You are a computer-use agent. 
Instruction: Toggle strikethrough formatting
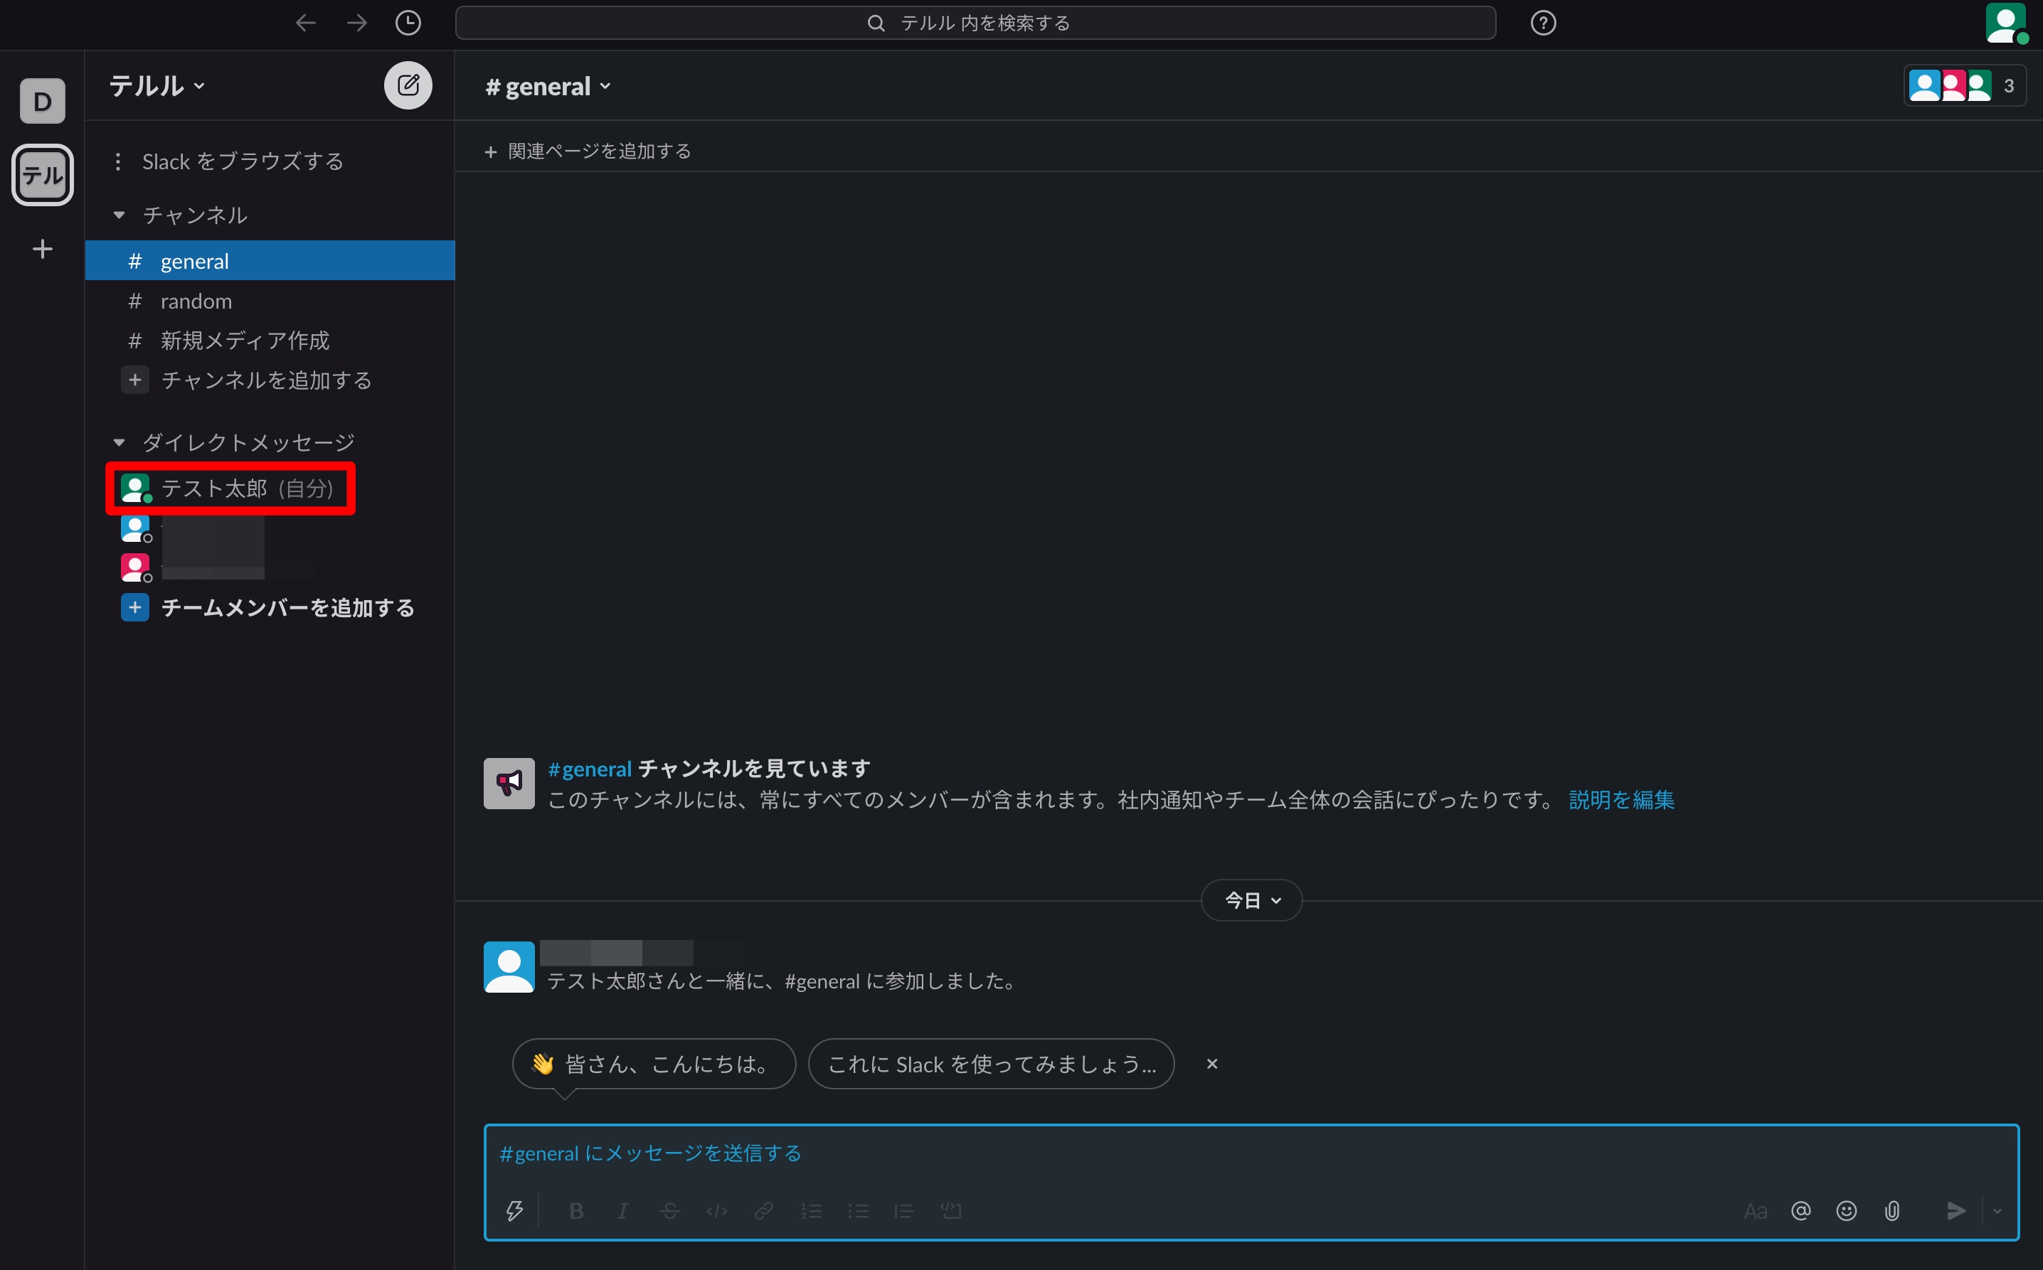click(x=669, y=1210)
